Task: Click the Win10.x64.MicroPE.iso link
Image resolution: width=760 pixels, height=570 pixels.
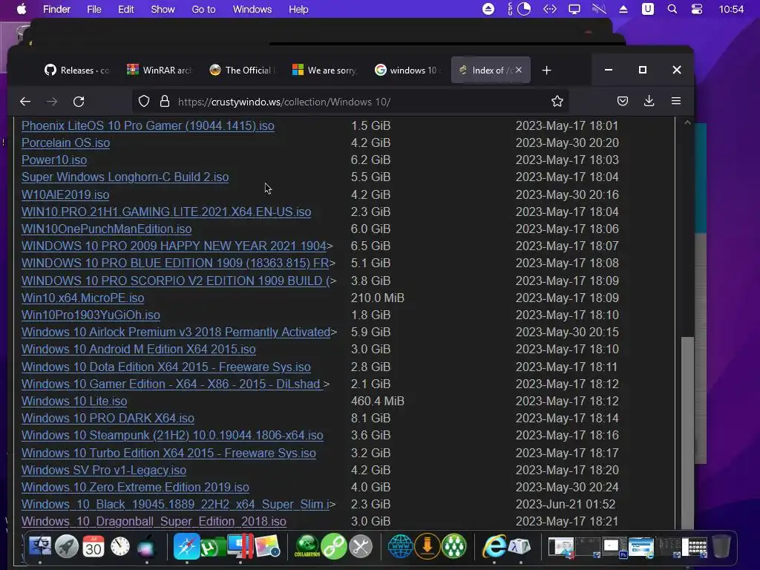Action: click(83, 298)
